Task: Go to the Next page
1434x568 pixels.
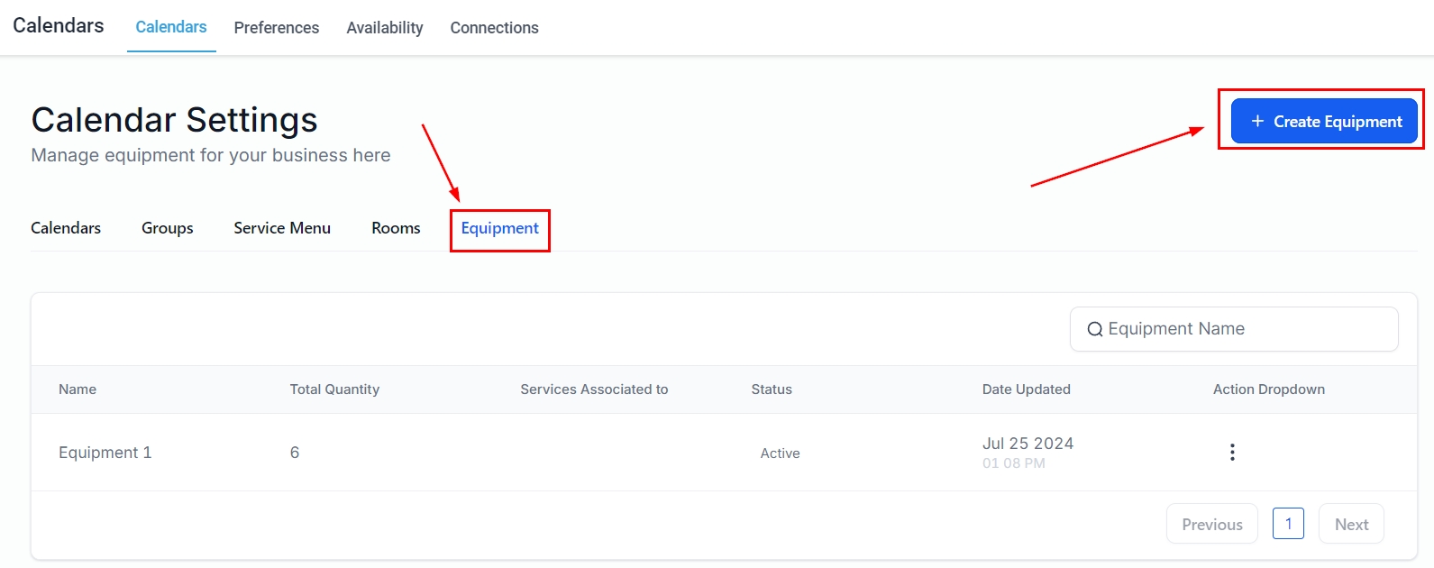Action: pyautogui.click(x=1350, y=524)
